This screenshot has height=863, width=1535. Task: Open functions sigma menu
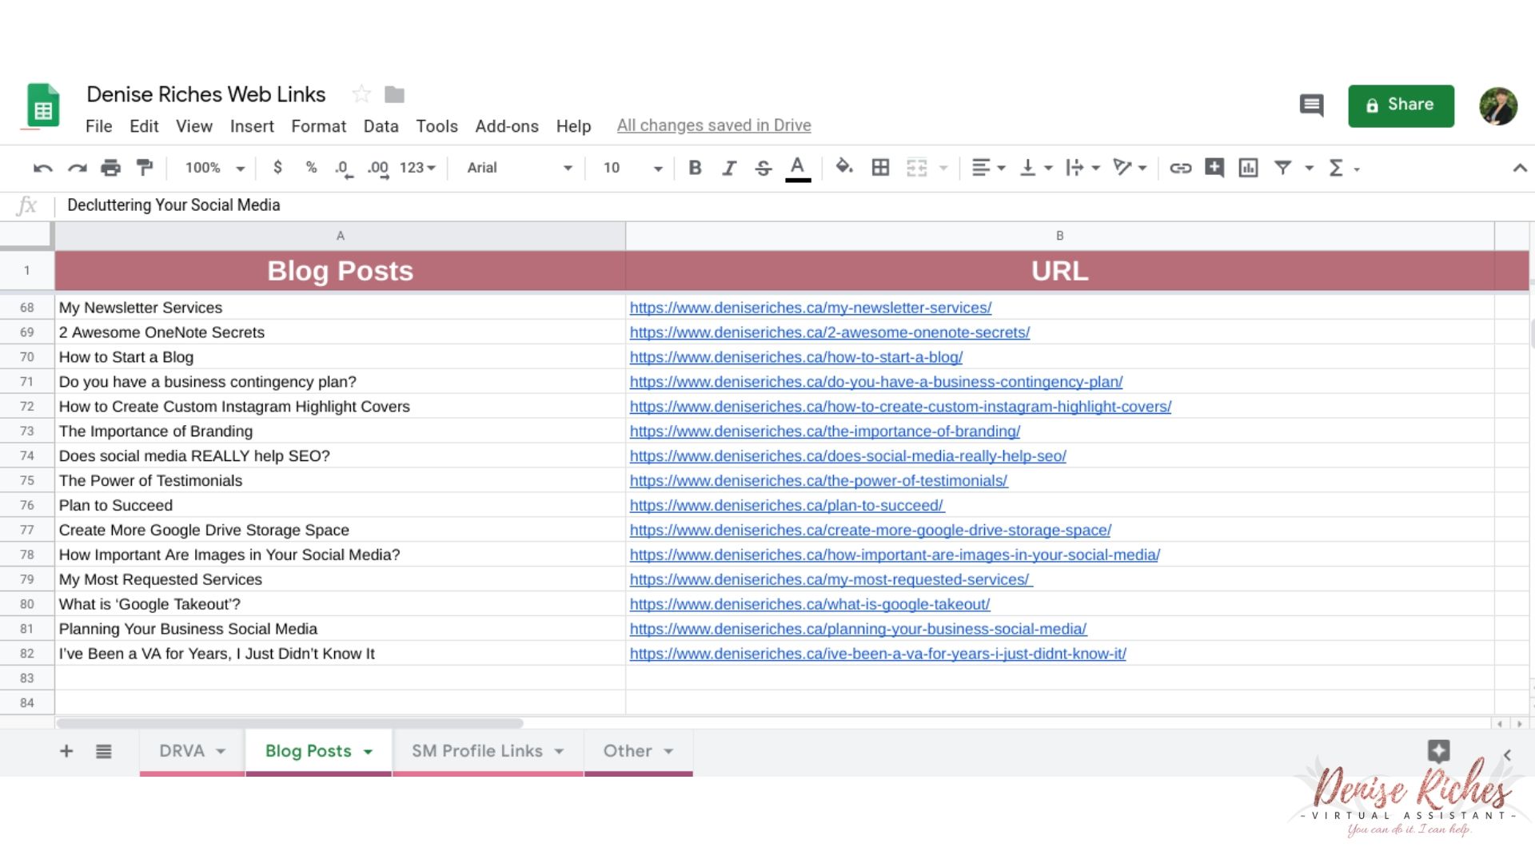coord(1343,168)
